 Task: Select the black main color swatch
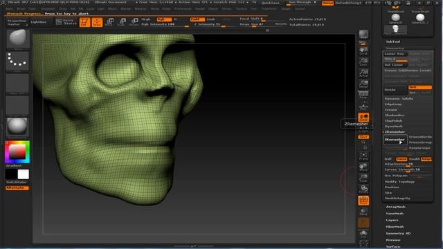click(x=11, y=174)
